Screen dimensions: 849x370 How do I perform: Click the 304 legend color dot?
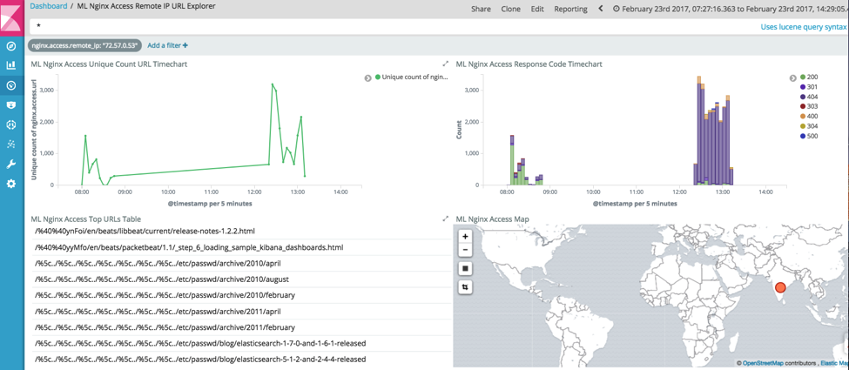(x=802, y=126)
